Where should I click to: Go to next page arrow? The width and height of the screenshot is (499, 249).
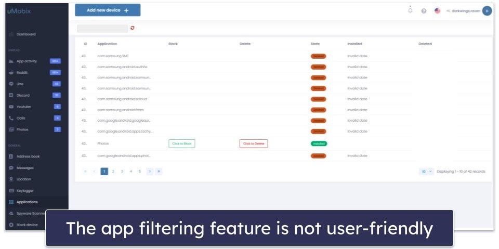150,172
